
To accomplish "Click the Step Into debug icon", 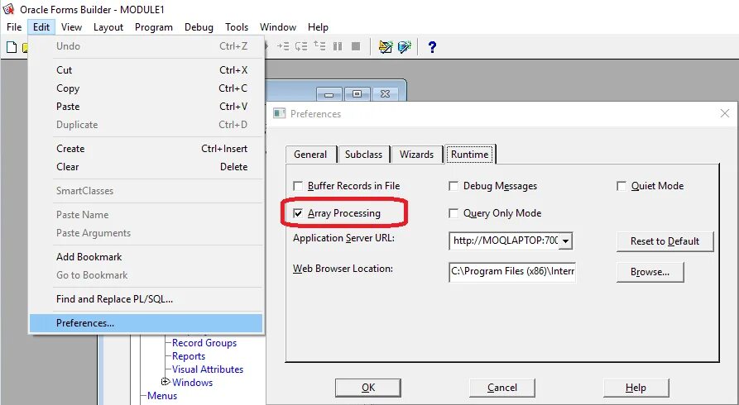I will point(283,46).
